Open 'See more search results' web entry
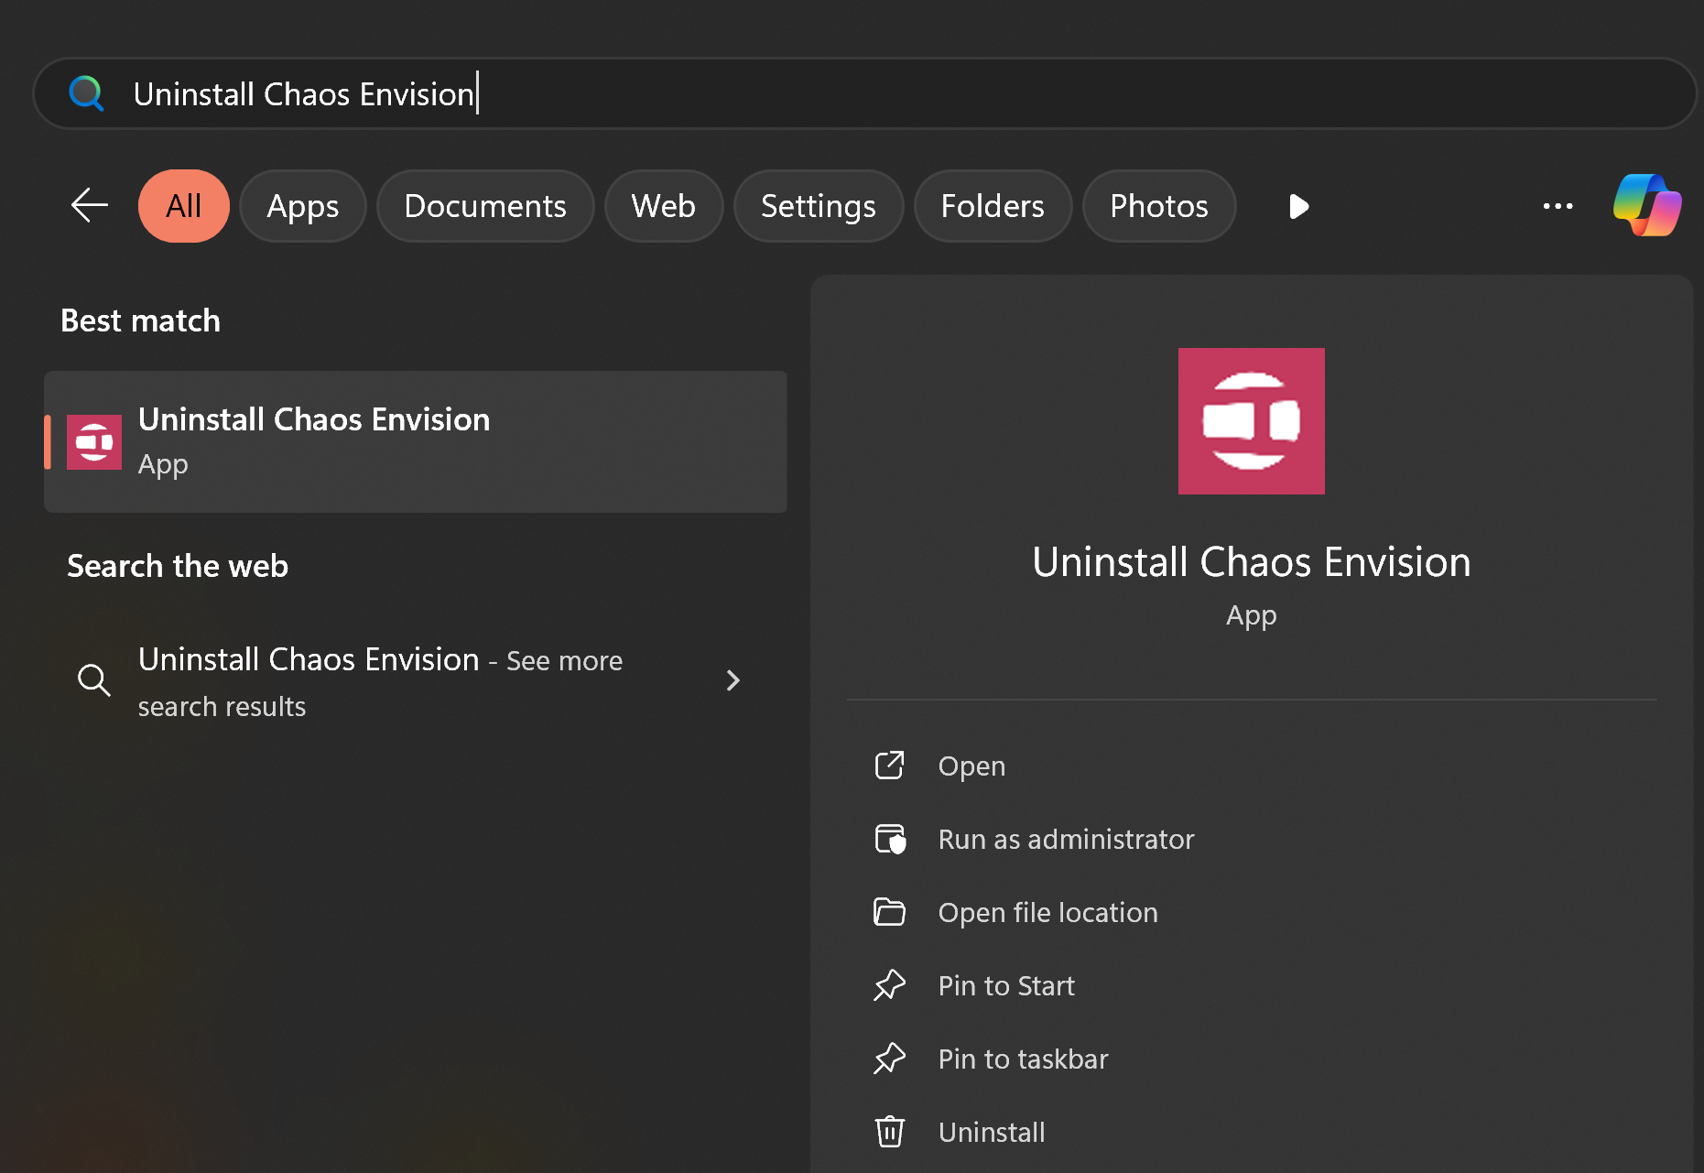The image size is (1704, 1173). (416, 681)
